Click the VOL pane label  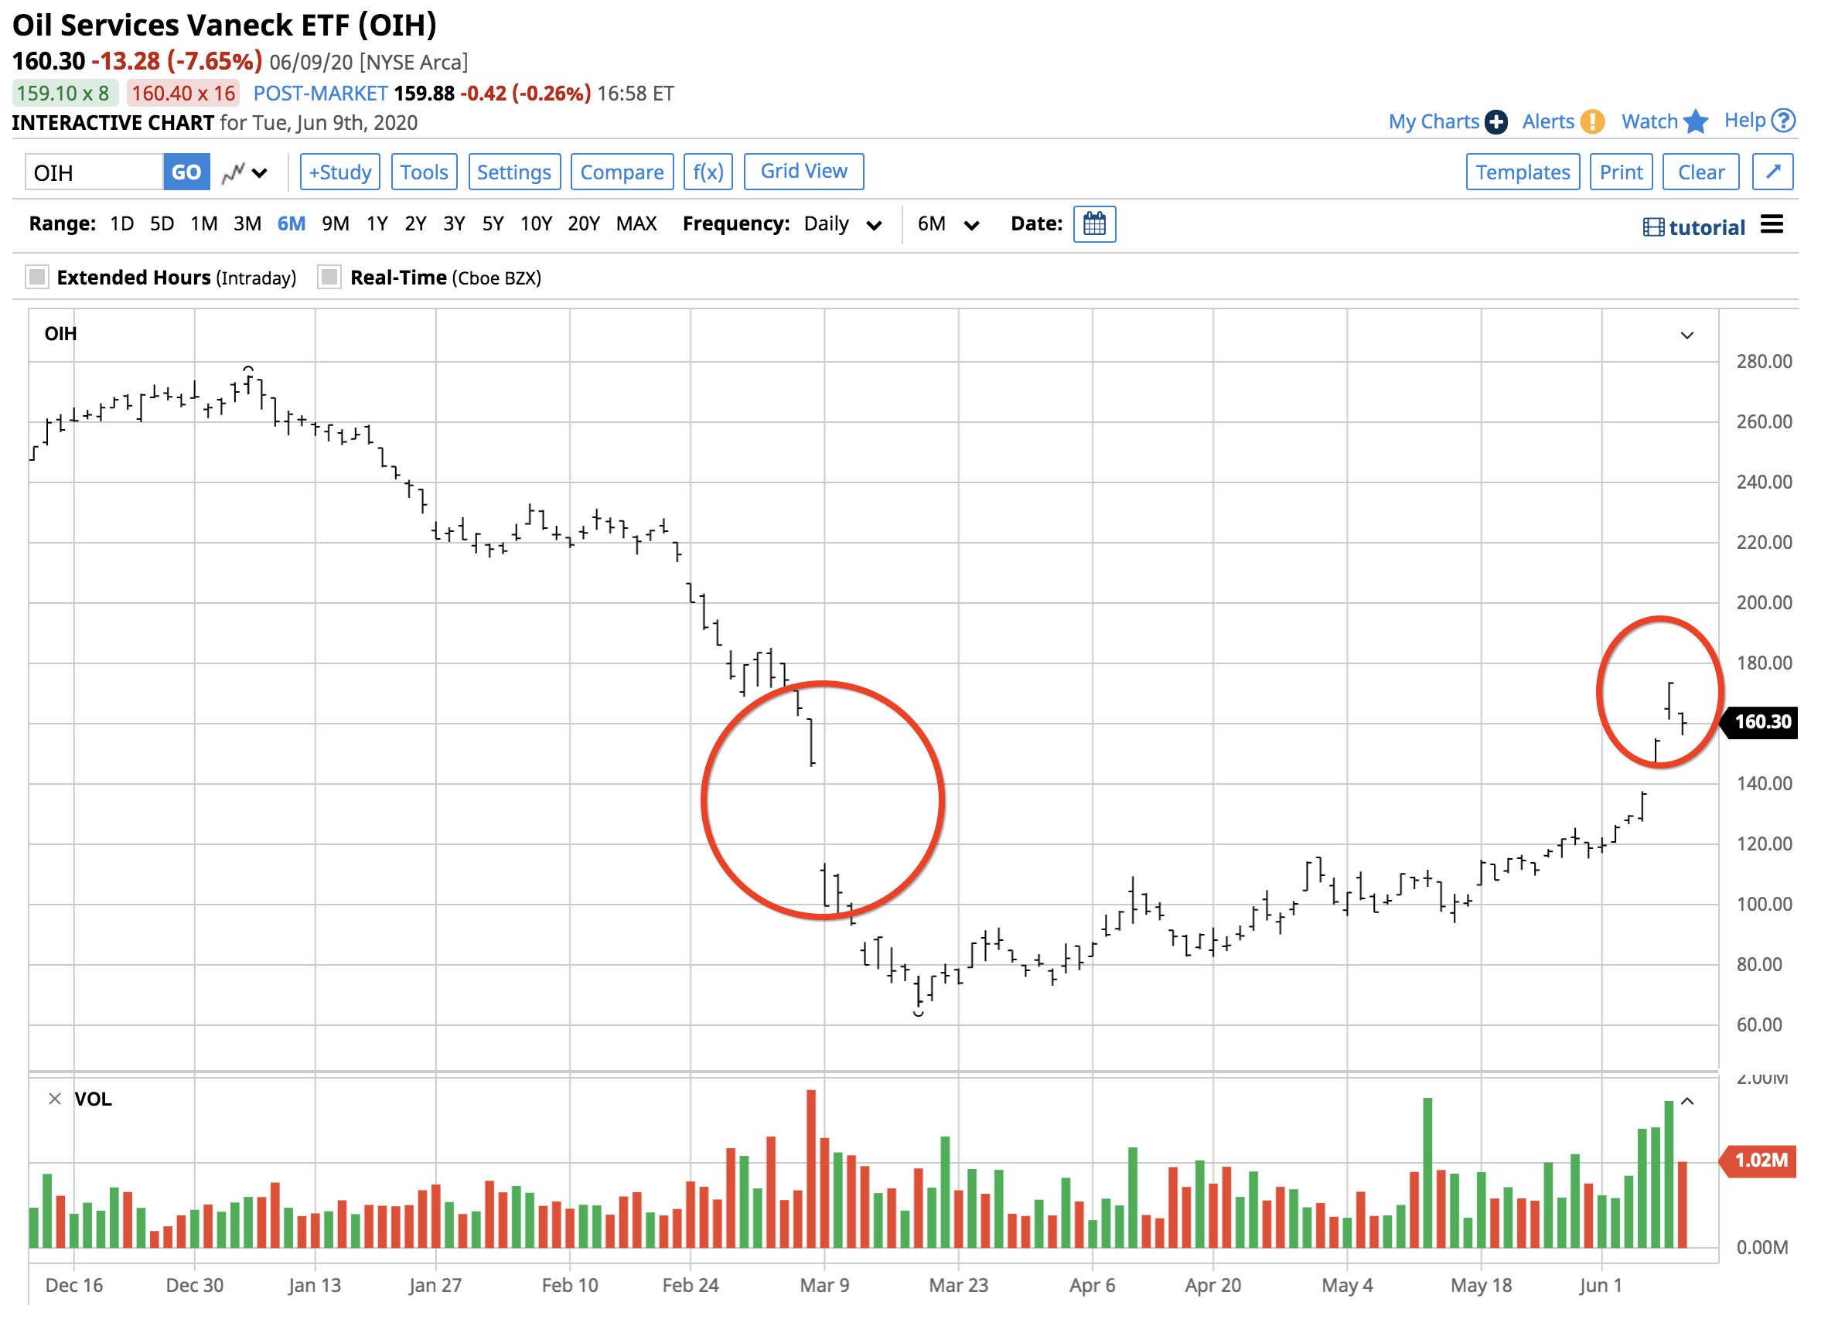point(94,1100)
